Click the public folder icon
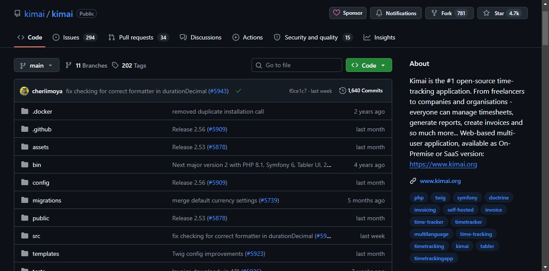549x271 pixels. (x=25, y=218)
